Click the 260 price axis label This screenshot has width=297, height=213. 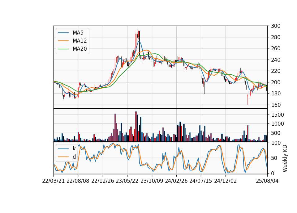pos(276,48)
